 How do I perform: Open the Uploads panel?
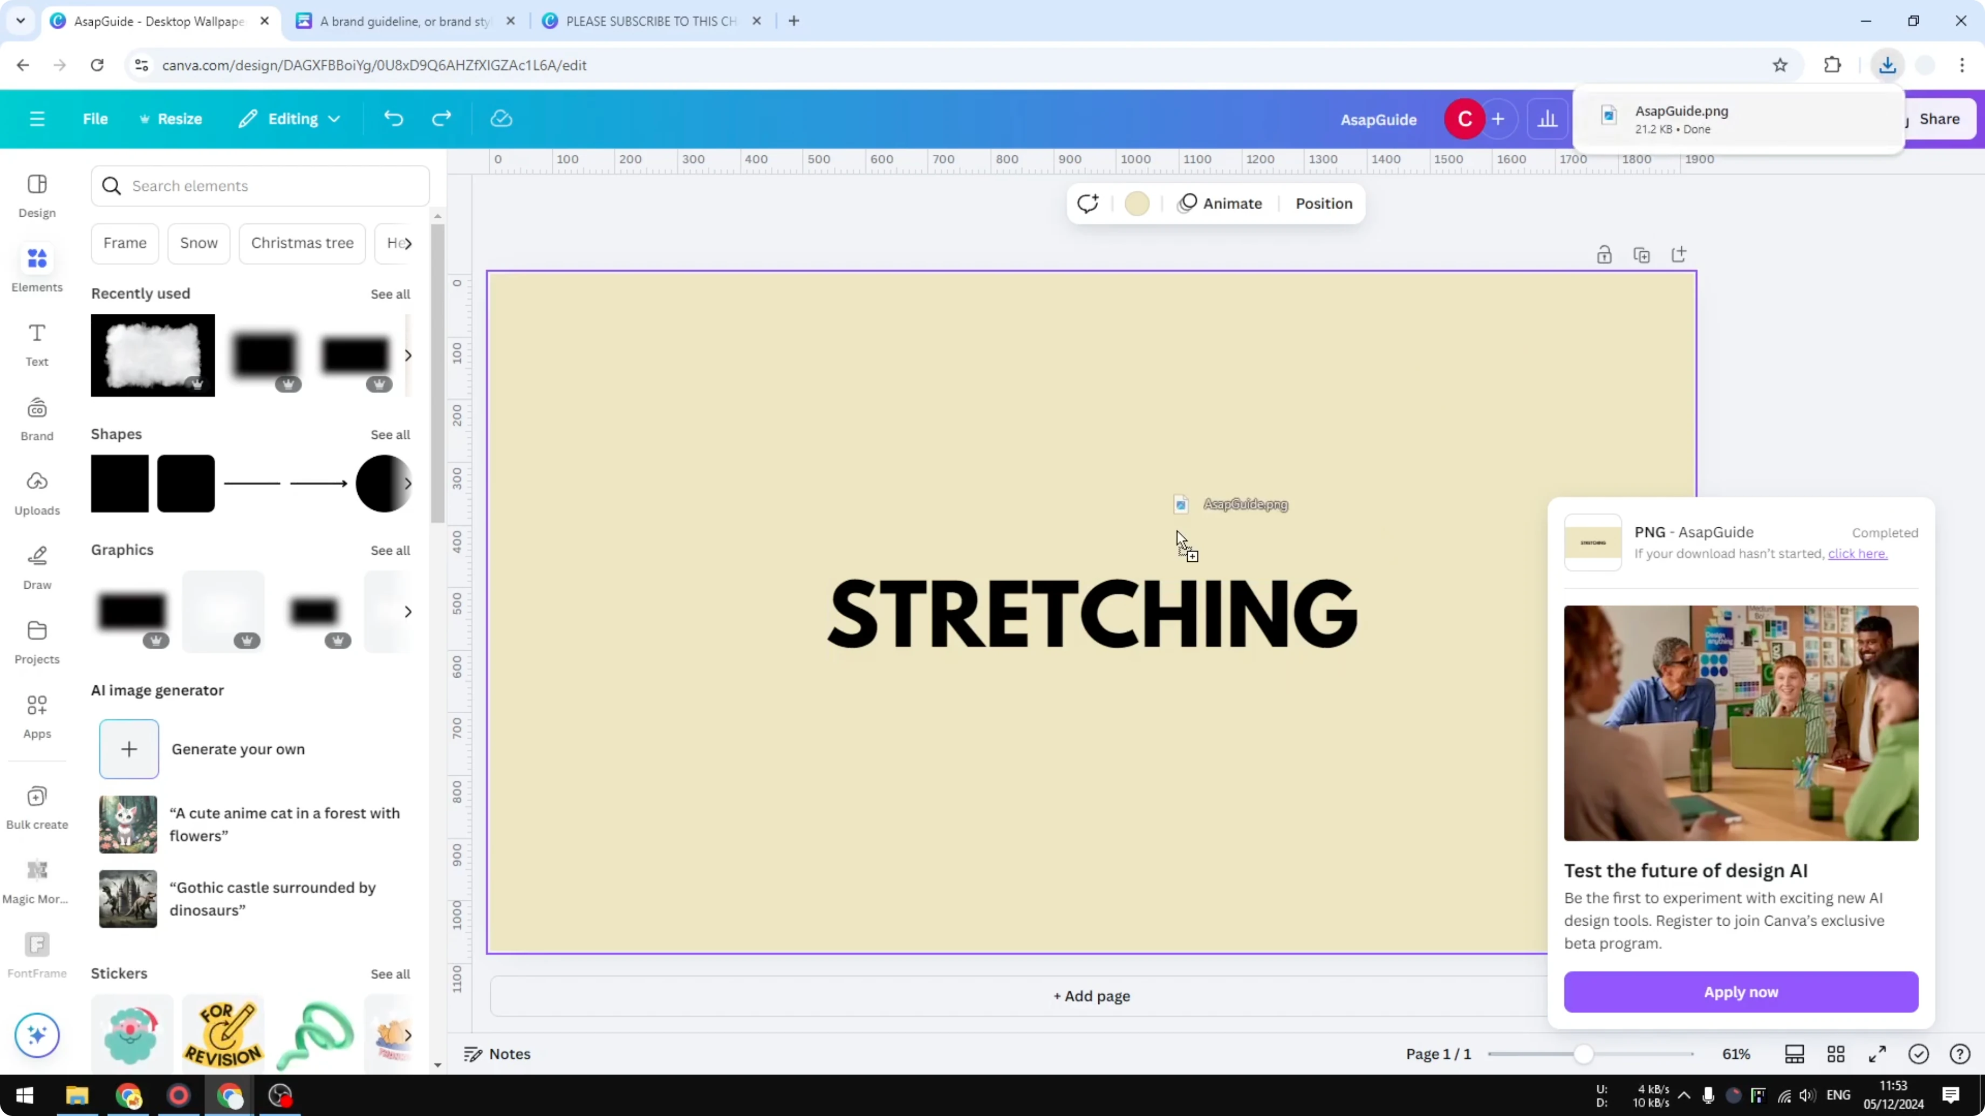coord(37,493)
